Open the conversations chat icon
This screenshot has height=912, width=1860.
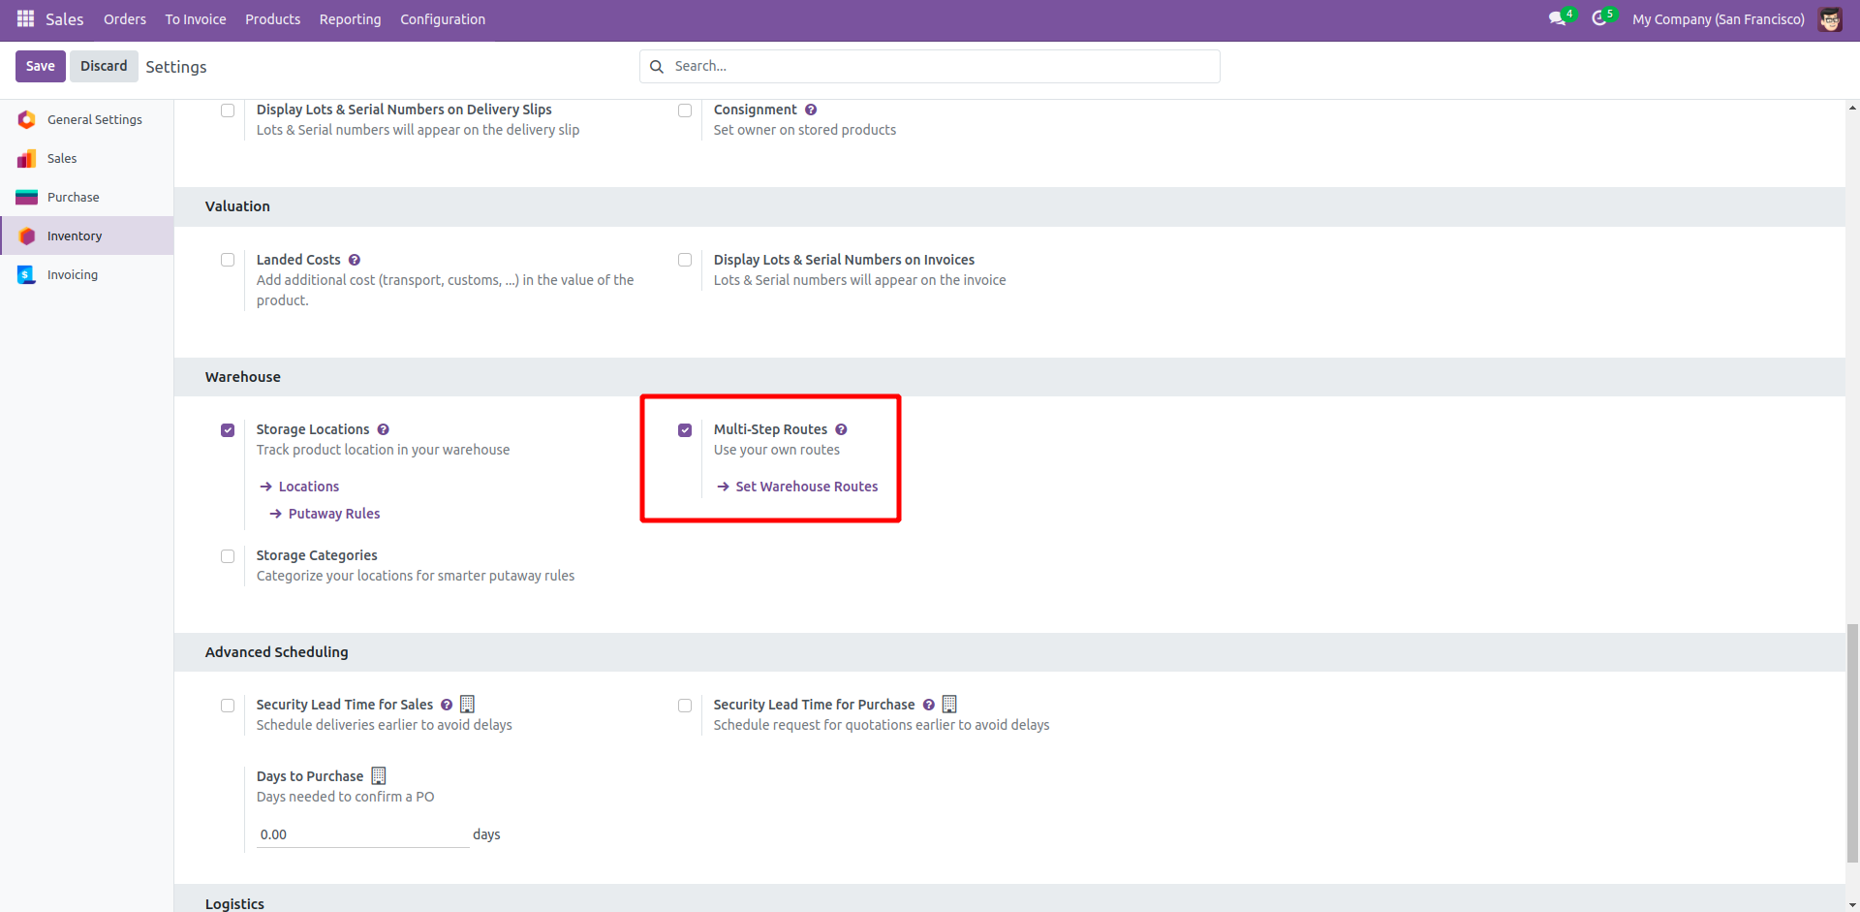pyautogui.click(x=1557, y=19)
